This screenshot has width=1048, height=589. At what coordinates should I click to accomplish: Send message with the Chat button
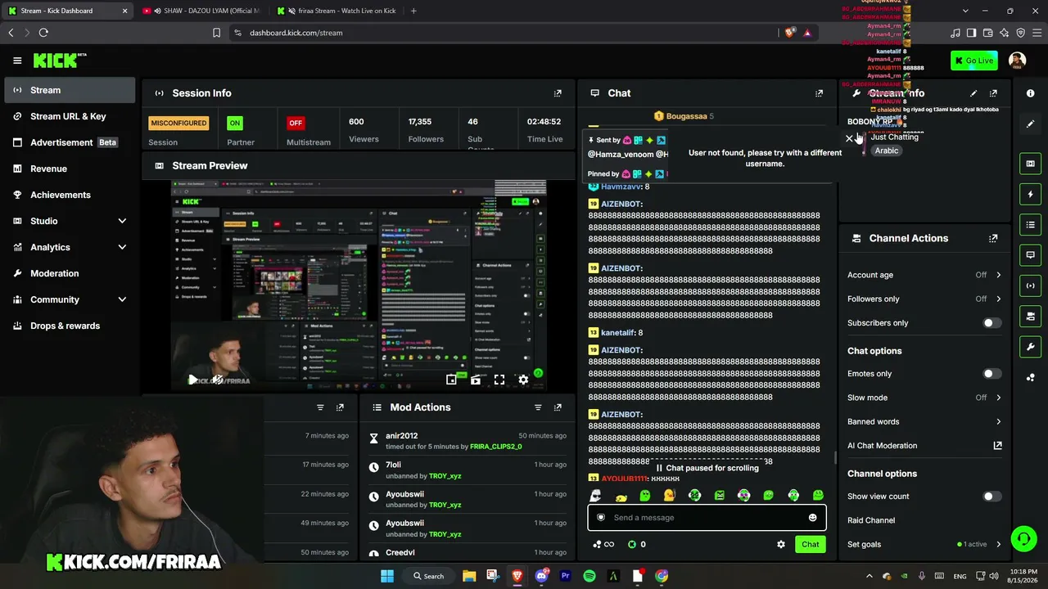[x=810, y=545]
